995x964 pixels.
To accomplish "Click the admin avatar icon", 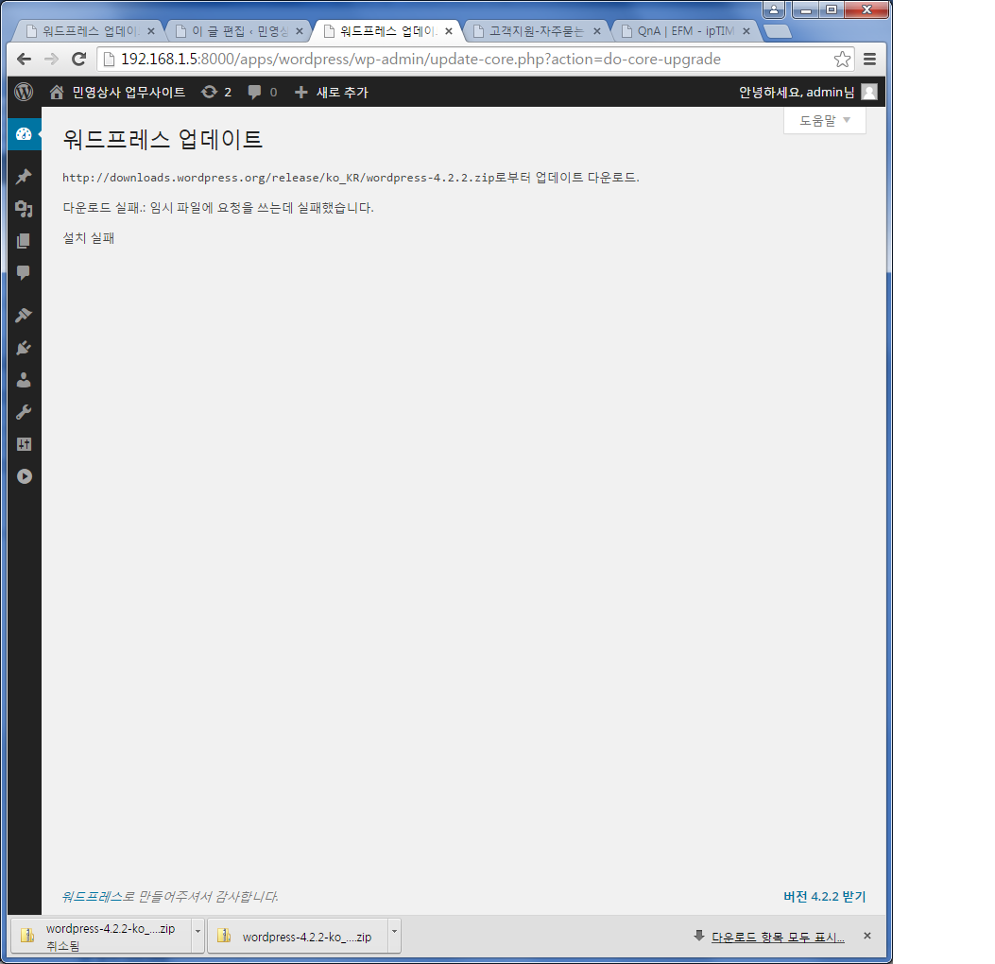I will 869,92.
